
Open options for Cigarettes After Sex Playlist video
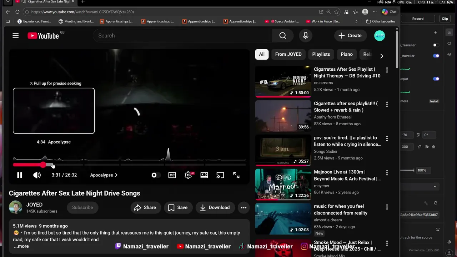click(387, 70)
